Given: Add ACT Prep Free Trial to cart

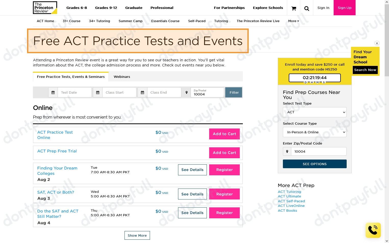Looking at the screenshot, I should pyautogui.click(x=224, y=153).
